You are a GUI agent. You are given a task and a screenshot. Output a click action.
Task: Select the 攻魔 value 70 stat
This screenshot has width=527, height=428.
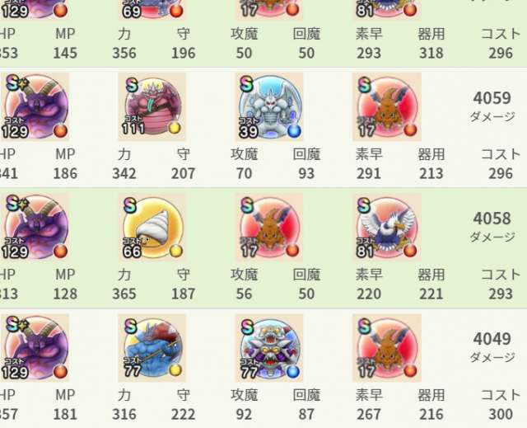[x=244, y=174]
